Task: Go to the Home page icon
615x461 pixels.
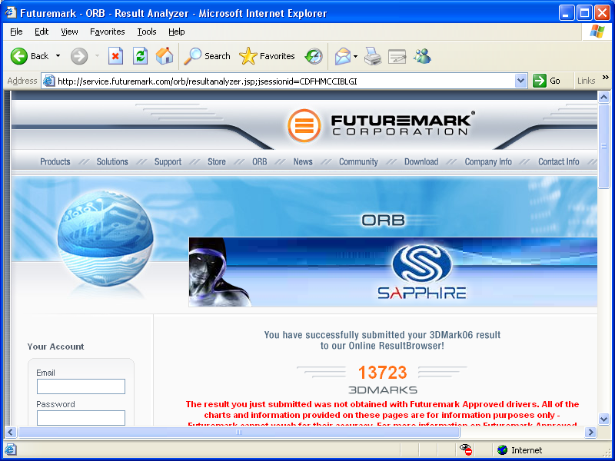Action: click(x=165, y=56)
